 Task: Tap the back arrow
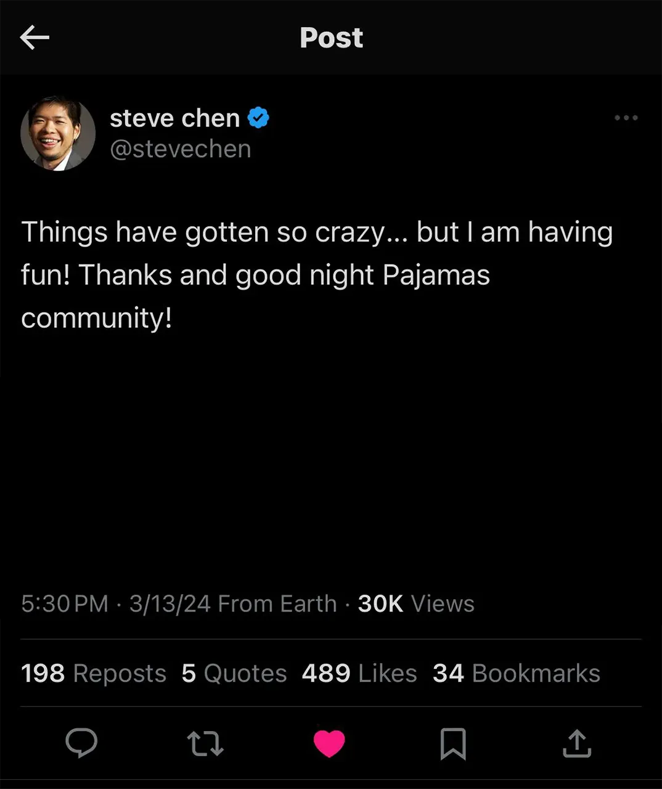[x=35, y=38]
